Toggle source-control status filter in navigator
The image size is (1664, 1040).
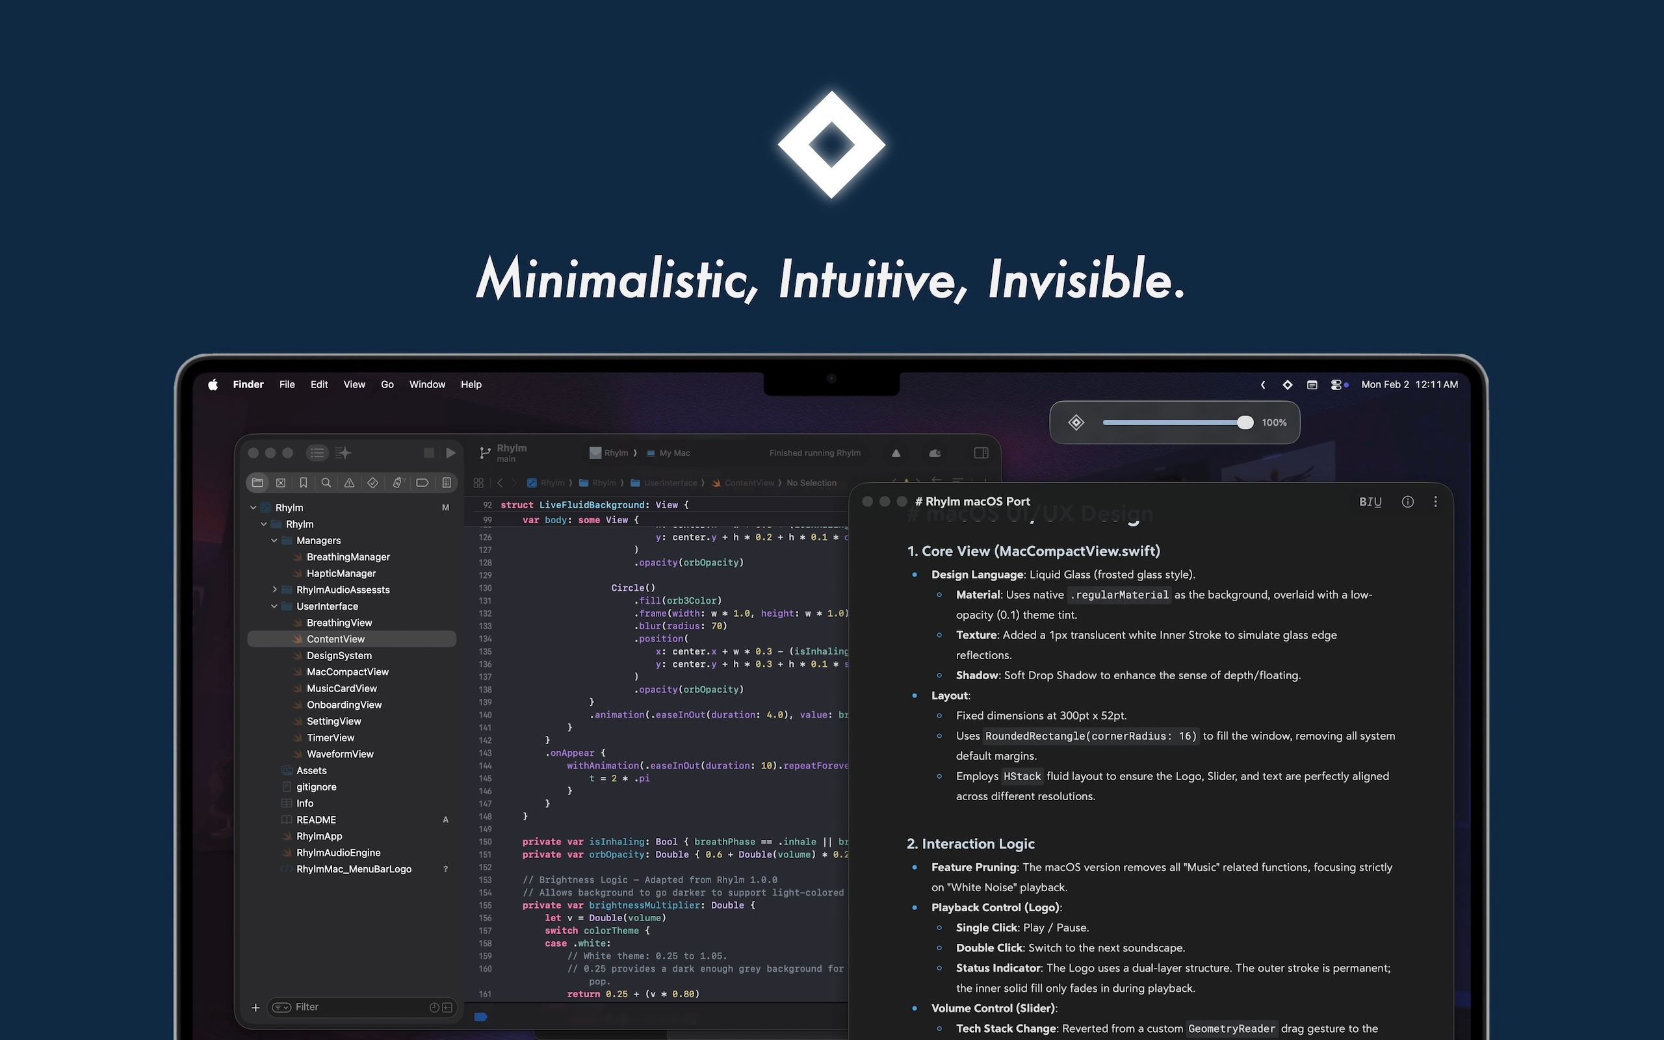pos(447,1007)
